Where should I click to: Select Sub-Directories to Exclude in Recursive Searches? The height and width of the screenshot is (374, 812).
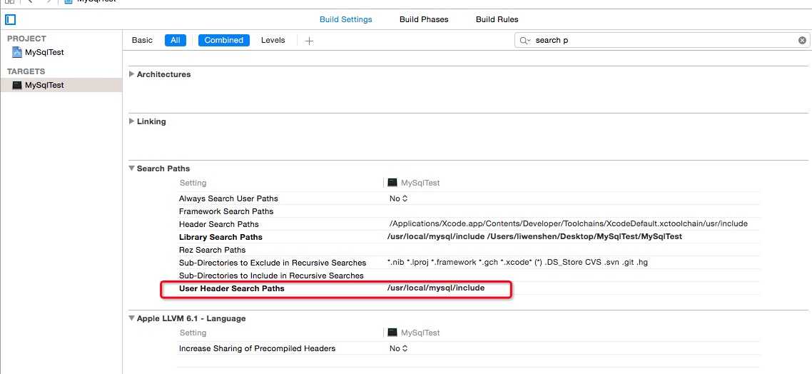point(273,263)
